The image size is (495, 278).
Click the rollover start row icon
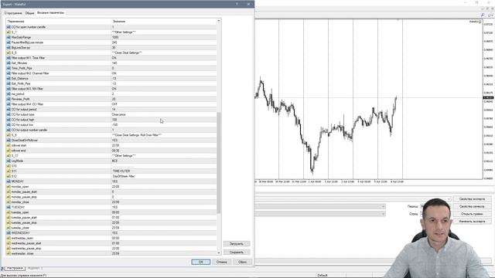coord(9,145)
